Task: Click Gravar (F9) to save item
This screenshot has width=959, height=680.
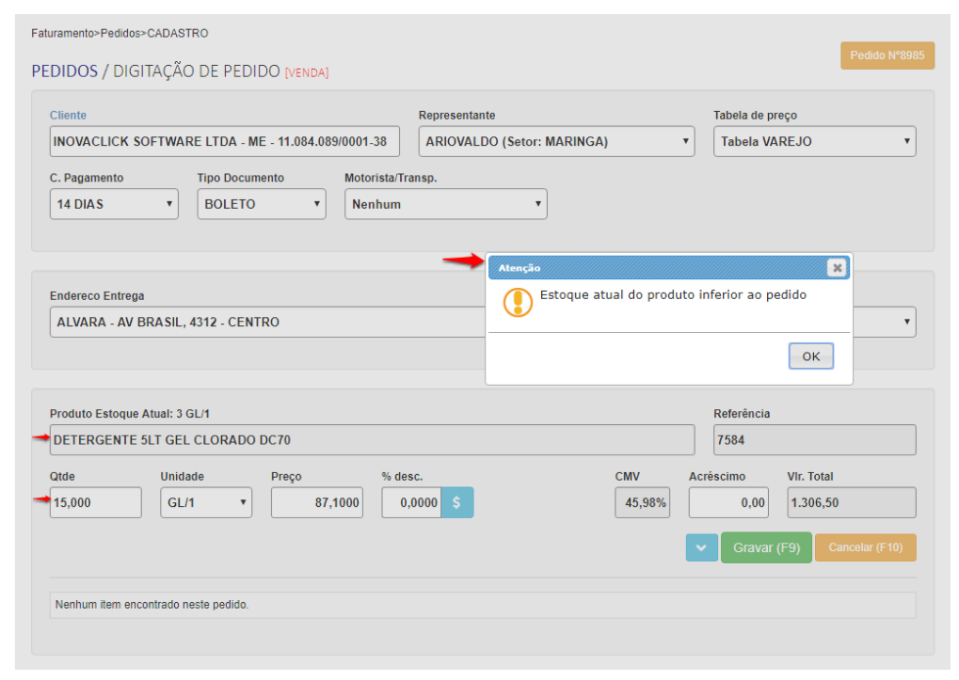Action: coord(765,548)
